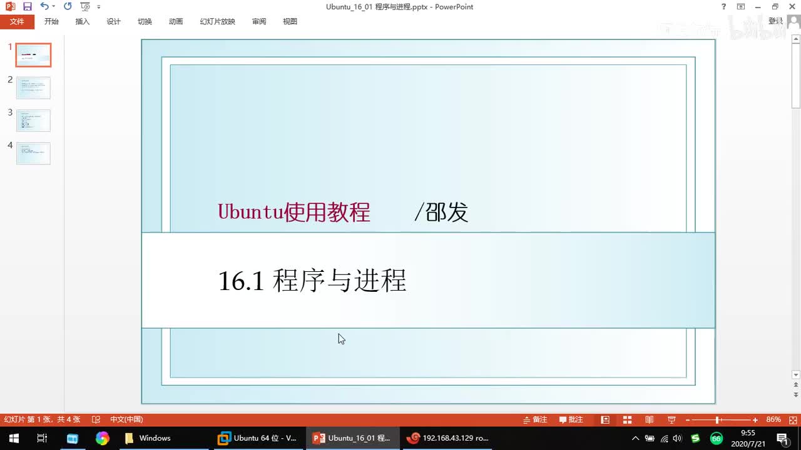The image size is (801, 450).
Task: Switch to the 幻灯片放映 ribbon tab
Action: coord(218,21)
